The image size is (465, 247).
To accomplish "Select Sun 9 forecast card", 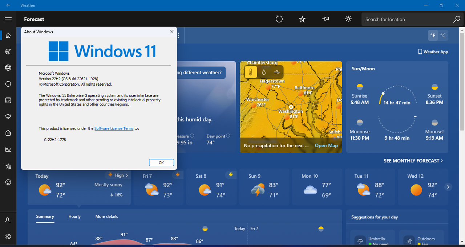I will pos(264,187).
